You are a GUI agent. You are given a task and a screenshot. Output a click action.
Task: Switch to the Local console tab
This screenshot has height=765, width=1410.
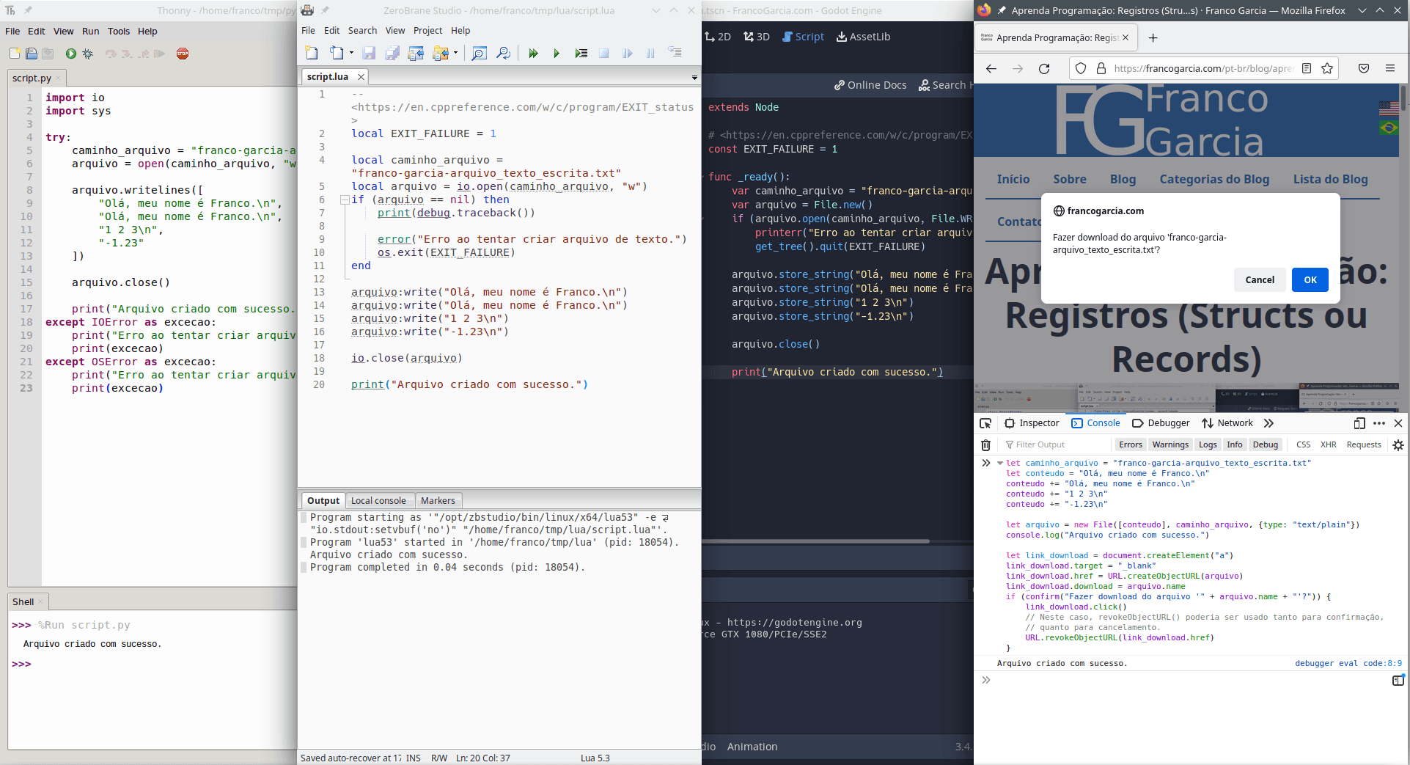coord(379,500)
